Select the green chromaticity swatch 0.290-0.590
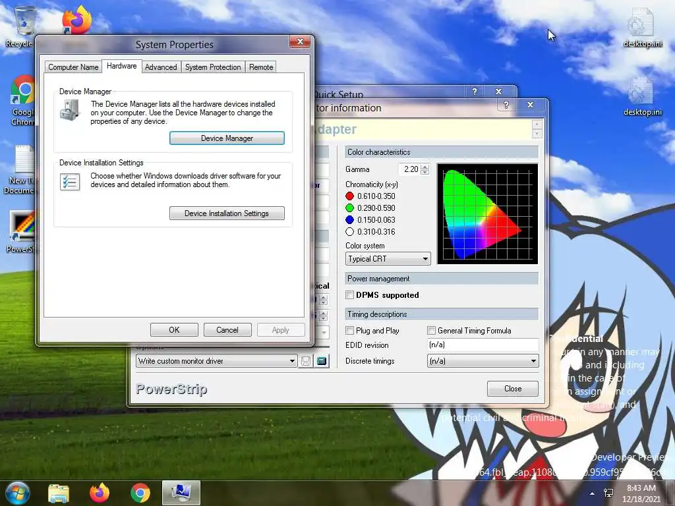The width and height of the screenshot is (675, 506). [x=349, y=208]
